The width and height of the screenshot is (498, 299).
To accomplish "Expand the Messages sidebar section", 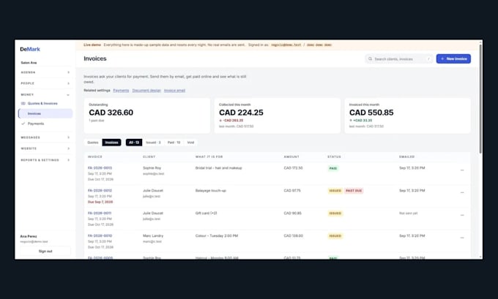I will (x=45, y=137).
